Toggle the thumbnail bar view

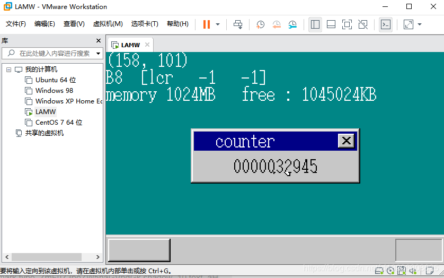click(x=331, y=24)
